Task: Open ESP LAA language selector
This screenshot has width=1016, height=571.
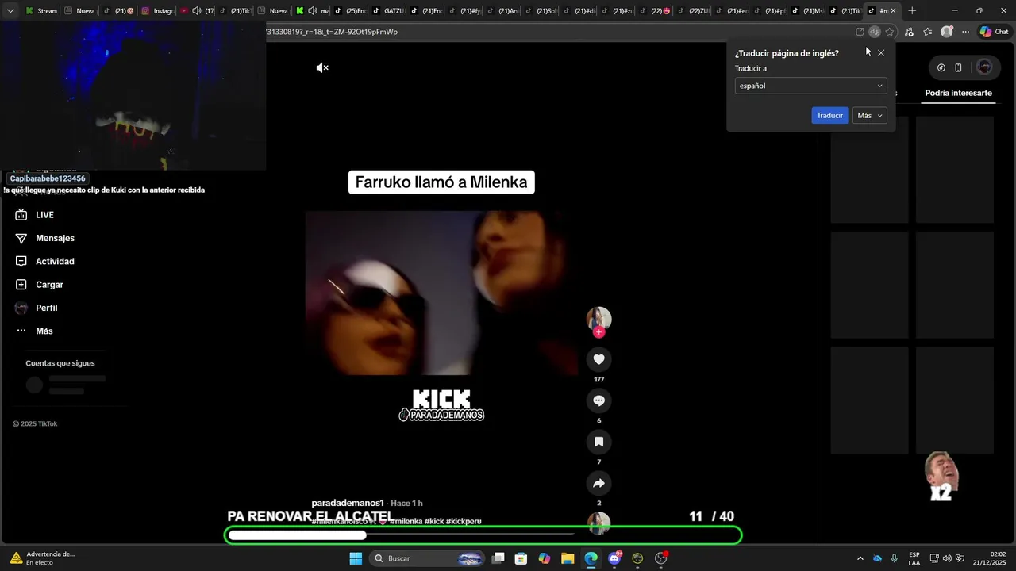Action: (914, 558)
